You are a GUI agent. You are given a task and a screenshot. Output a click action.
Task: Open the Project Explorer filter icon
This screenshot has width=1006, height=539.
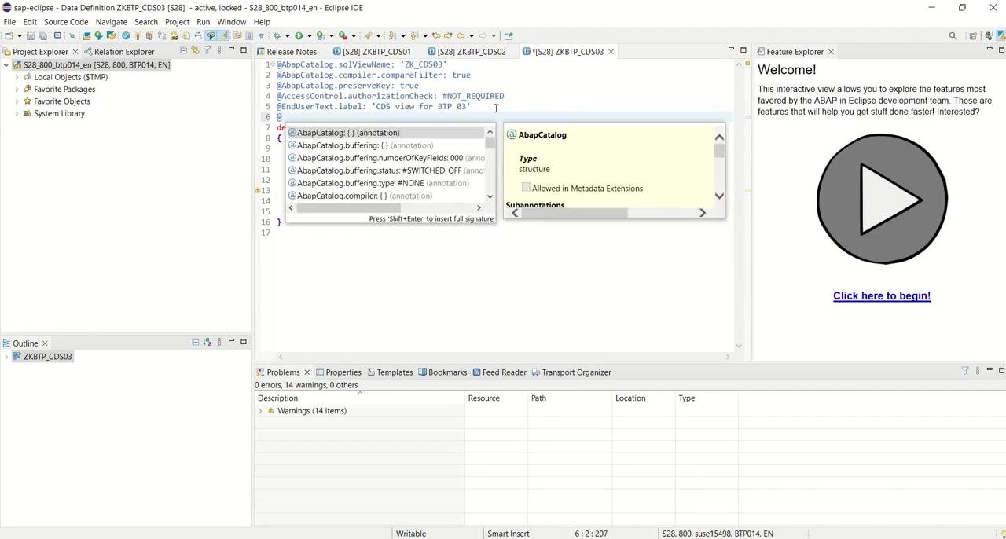(x=207, y=51)
